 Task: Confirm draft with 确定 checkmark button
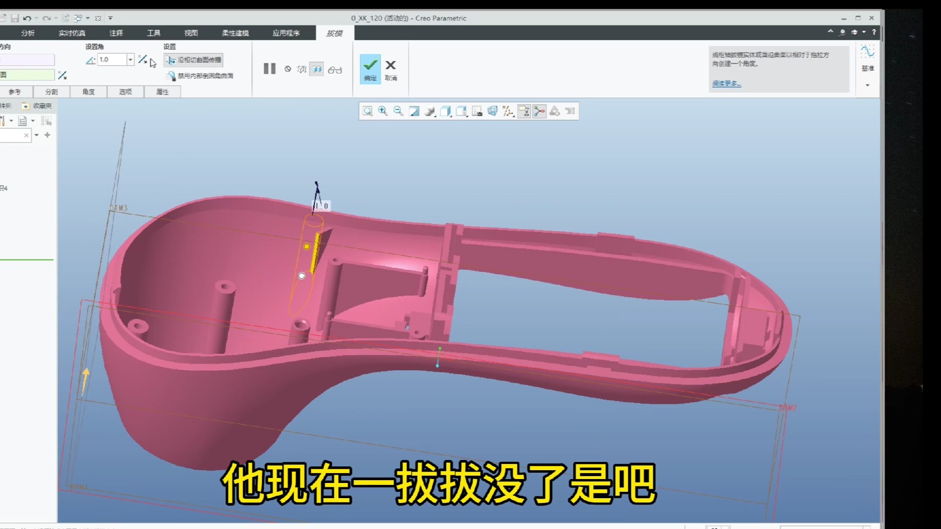click(x=371, y=69)
